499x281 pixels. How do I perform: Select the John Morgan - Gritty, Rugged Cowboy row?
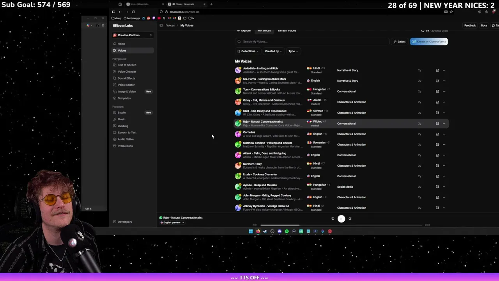pos(341,197)
